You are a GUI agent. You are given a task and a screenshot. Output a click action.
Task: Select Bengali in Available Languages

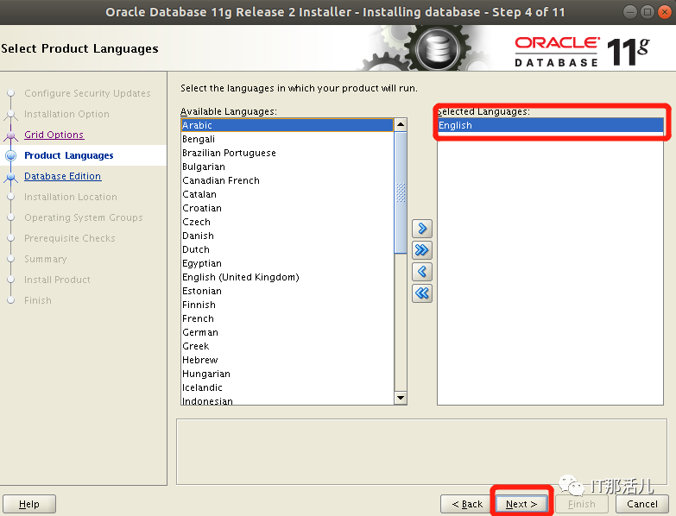click(x=287, y=139)
